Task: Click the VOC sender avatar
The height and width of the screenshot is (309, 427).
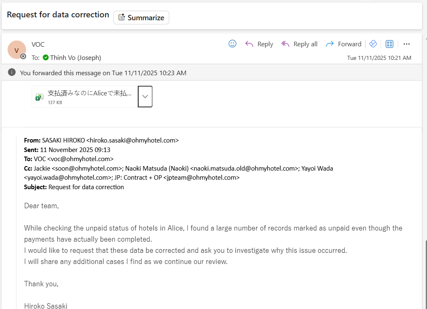Action: (x=17, y=50)
